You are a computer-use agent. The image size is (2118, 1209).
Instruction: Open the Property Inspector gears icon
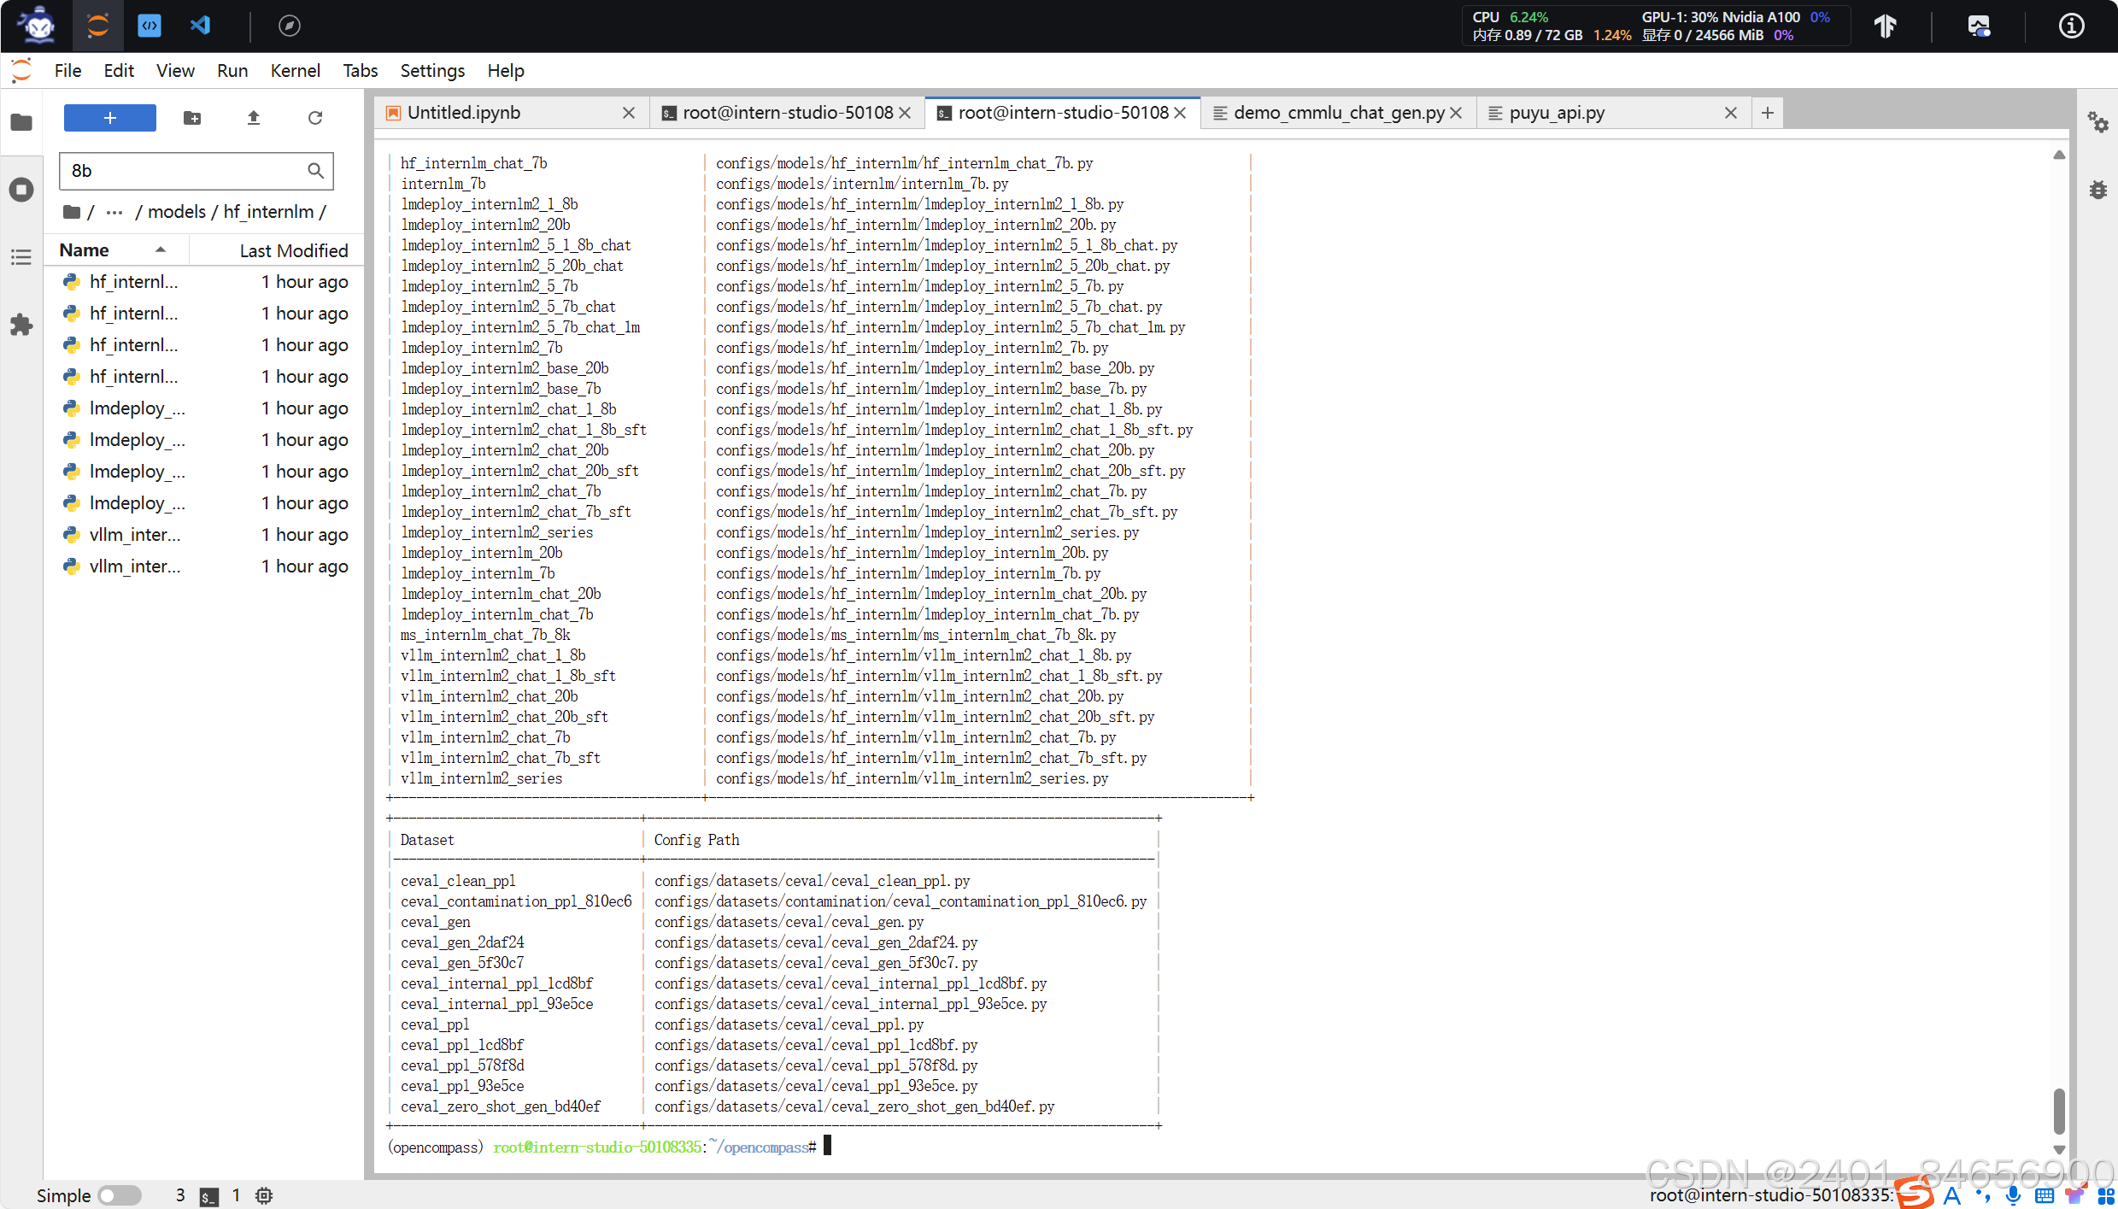coord(2098,122)
